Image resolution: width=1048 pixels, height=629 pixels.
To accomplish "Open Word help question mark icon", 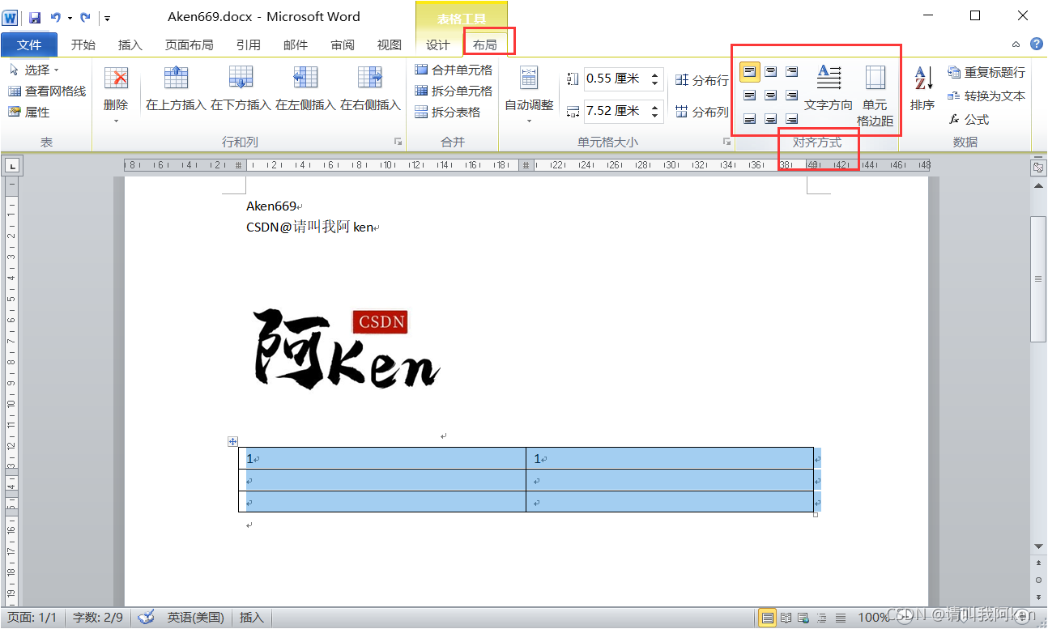I will [1036, 44].
